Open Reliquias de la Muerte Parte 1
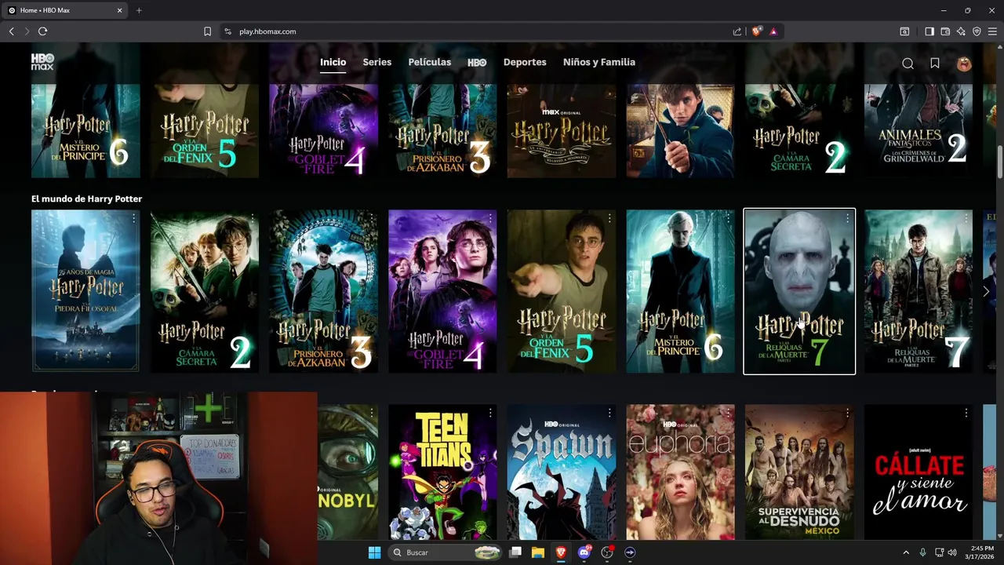1004x565 pixels. point(799,291)
